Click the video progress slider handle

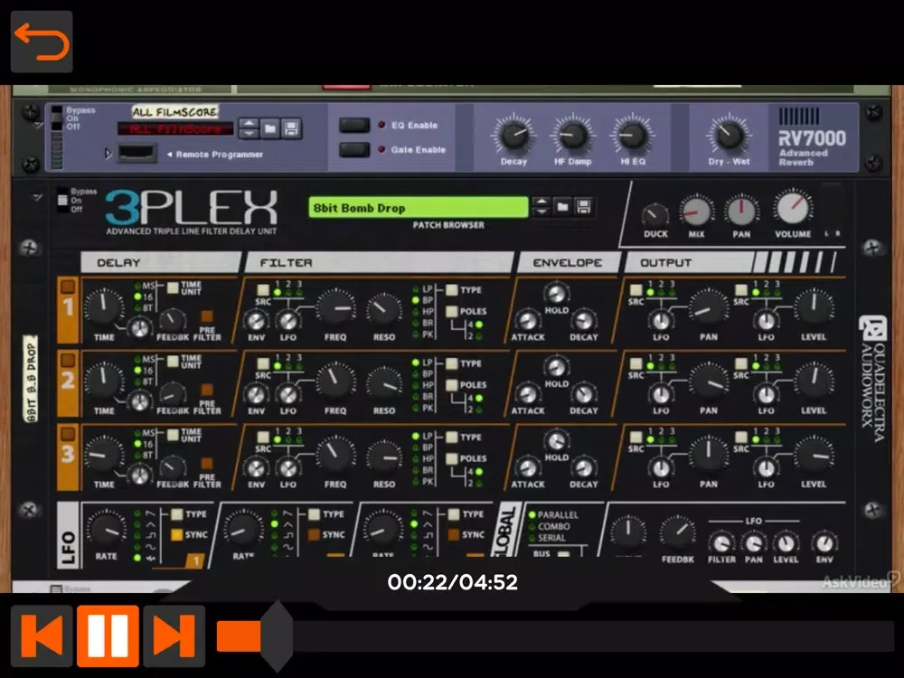[x=278, y=636]
